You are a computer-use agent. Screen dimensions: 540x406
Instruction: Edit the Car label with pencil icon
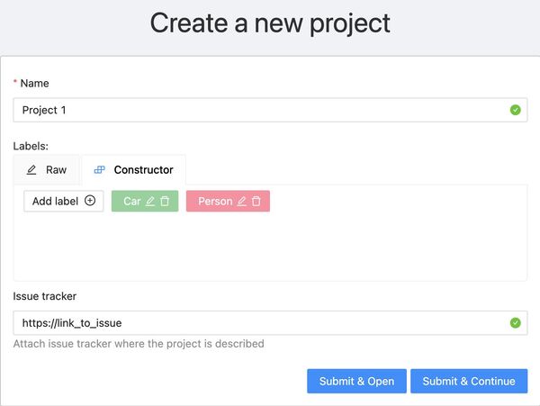coord(150,202)
